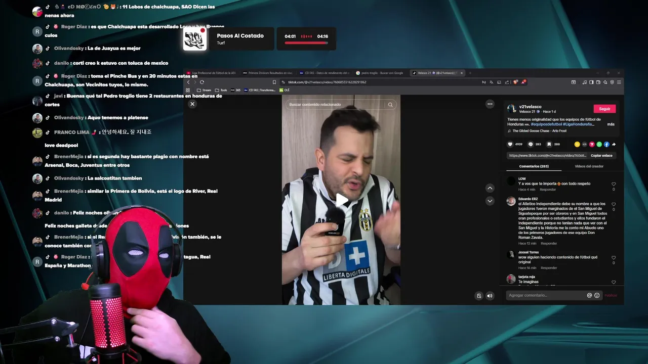Open the Tools bookmarks folder
This screenshot has width=648, height=364.
coord(221,90)
